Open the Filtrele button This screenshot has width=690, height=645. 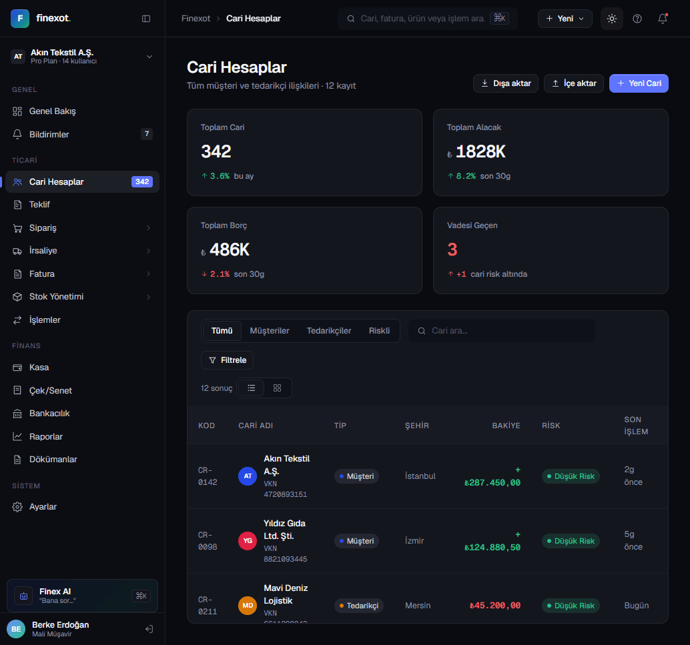point(227,360)
